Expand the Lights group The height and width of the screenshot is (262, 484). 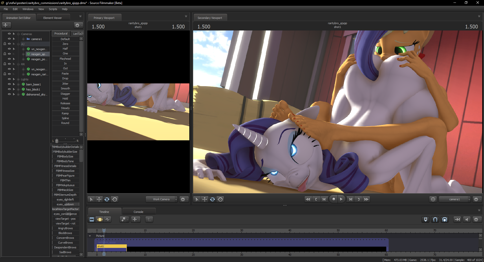coord(18,79)
